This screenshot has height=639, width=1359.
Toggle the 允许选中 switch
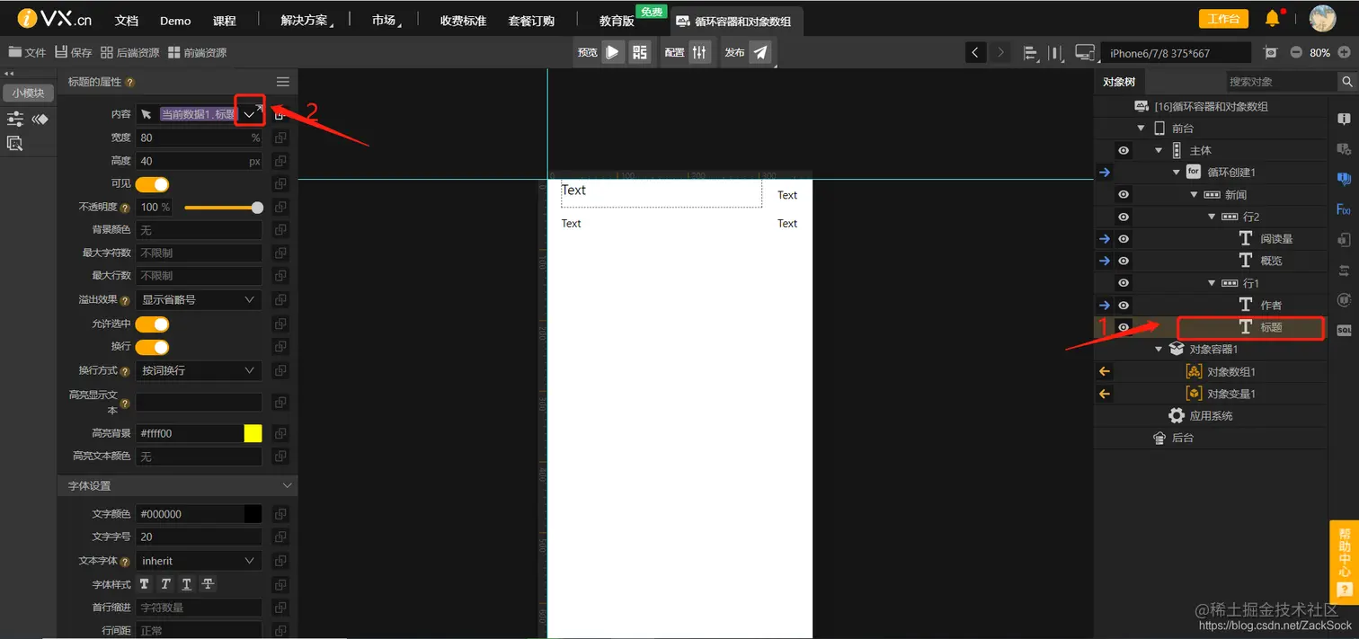[152, 324]
